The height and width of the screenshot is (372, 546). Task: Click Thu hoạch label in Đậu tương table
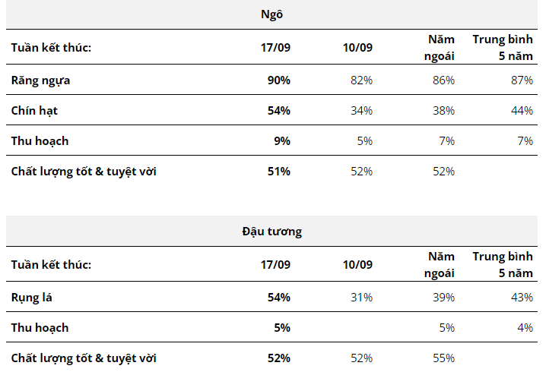[40, 327]
